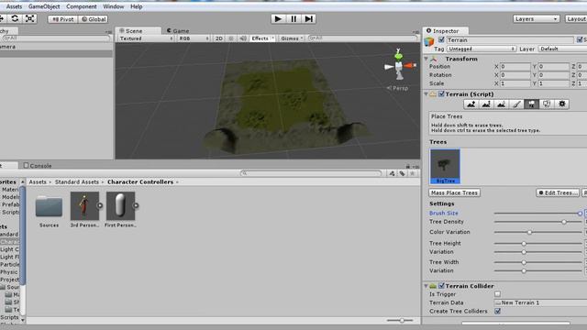Adjust the Tree Density slider
This screenshot has width=587, height=330.
(x=538, y=222)
